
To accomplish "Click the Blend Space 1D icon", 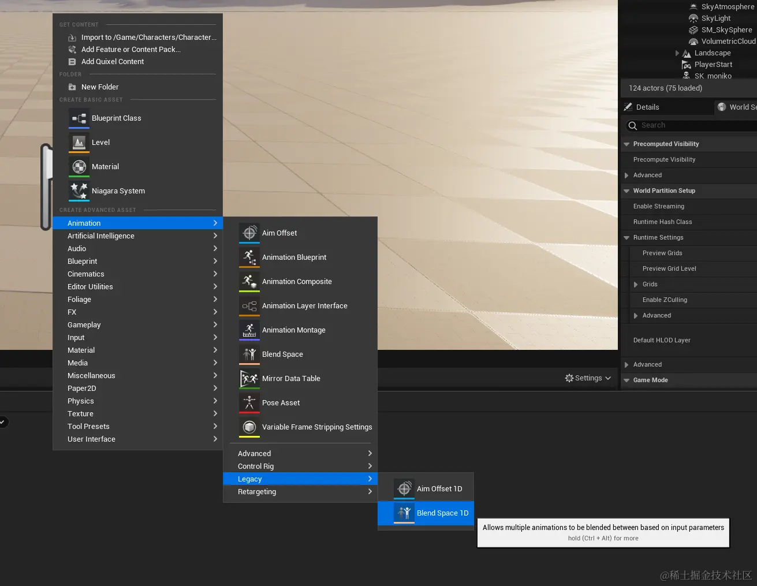I will click(x=404, y=513).
